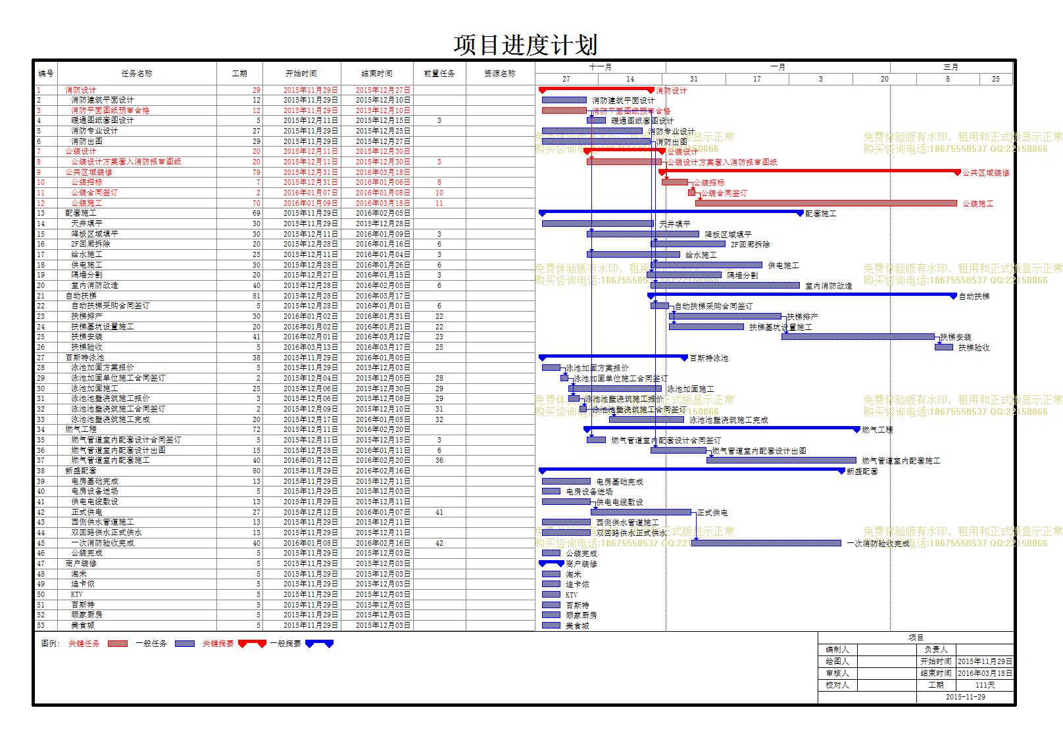Click end date 2016年03月18日 in row 12 公装施工
1063x737 pixels.
383,203
